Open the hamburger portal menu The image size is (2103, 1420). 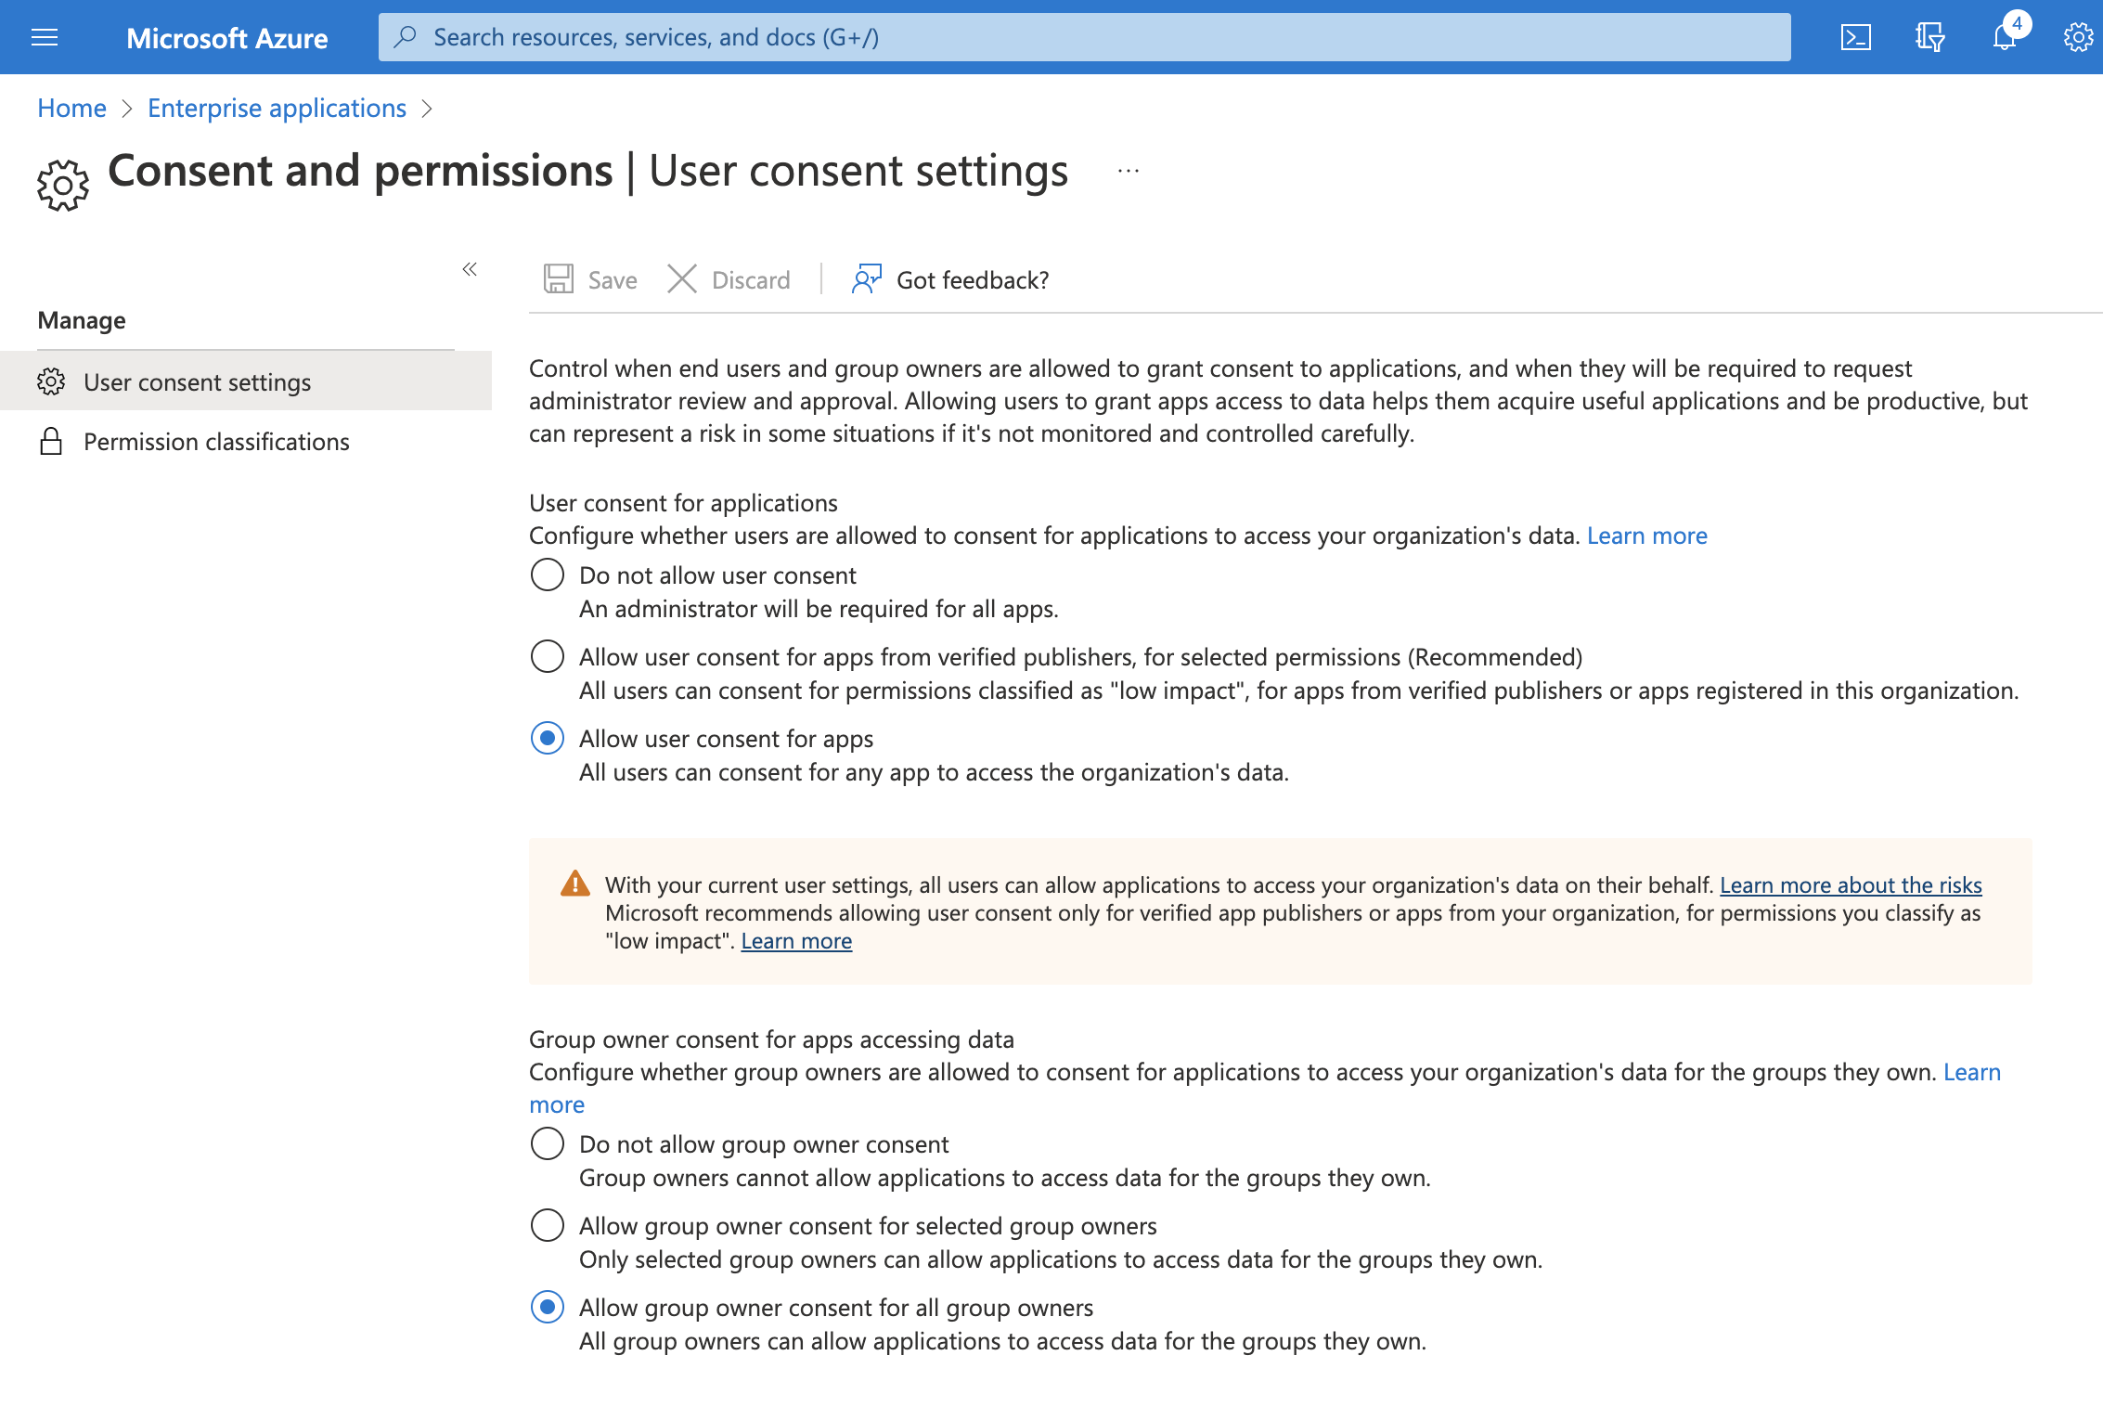pyautogui.click(x=45, y=37)
